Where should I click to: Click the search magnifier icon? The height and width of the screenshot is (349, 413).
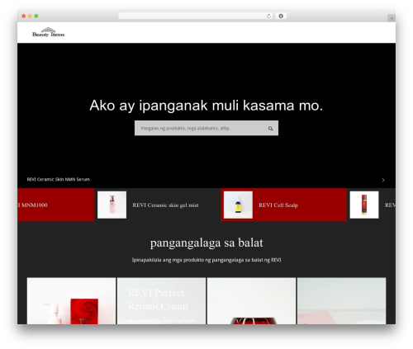coord(271,129)
